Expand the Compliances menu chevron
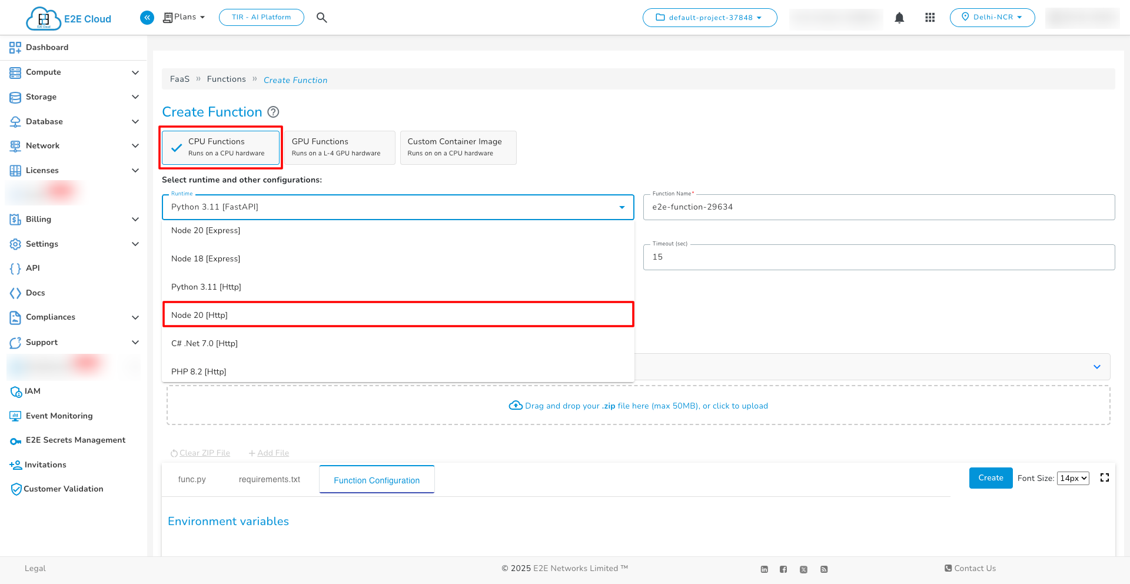1130x584 pixels. click(135, 318)
